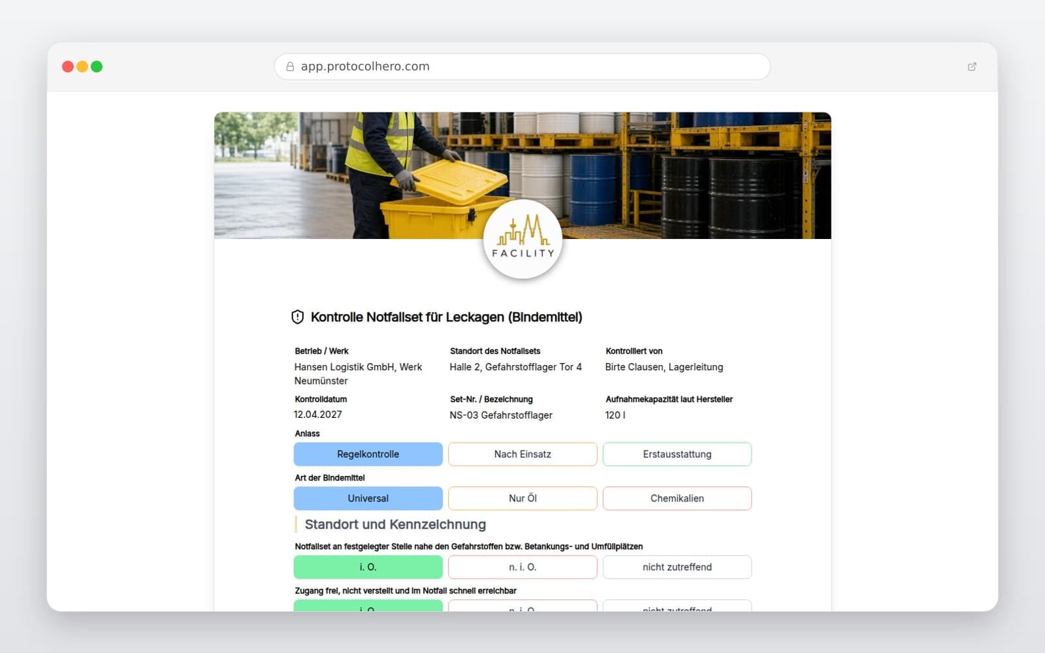Click the external link icon in browser bar

click(972, 67)
